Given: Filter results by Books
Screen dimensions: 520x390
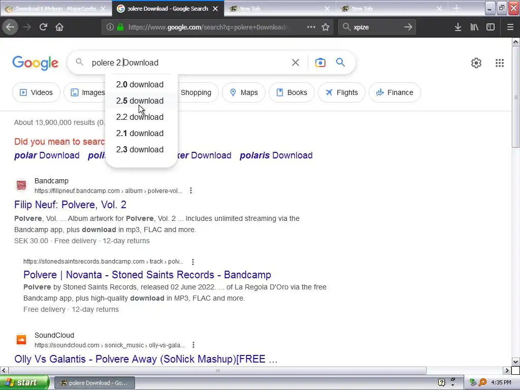Looking at the screenshot, I should coord(291,92).
